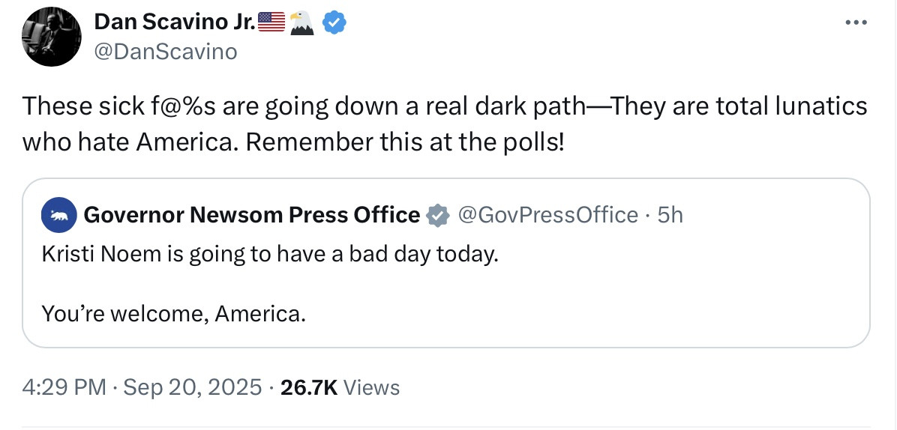Screen dimensions: 897x430
Task: Click the @GovPressOffice handle
Action: click(x=547, y=215)
